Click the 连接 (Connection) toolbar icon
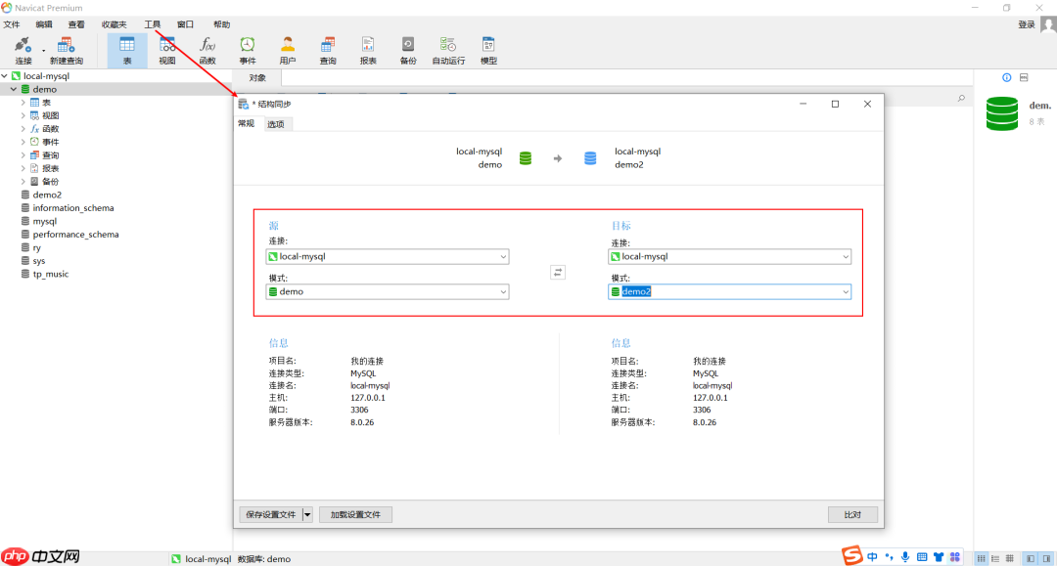 pyautogui.click(x=23, y=51)
